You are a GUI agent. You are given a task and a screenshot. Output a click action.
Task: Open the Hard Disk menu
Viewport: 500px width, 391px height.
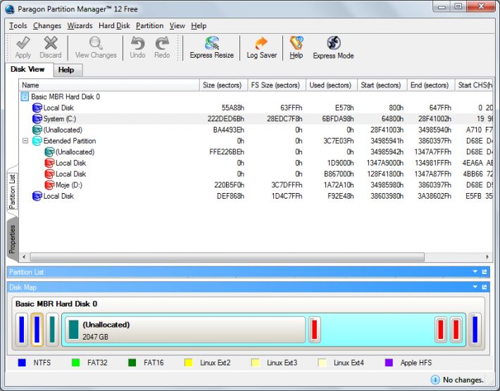tap(114, 26)
